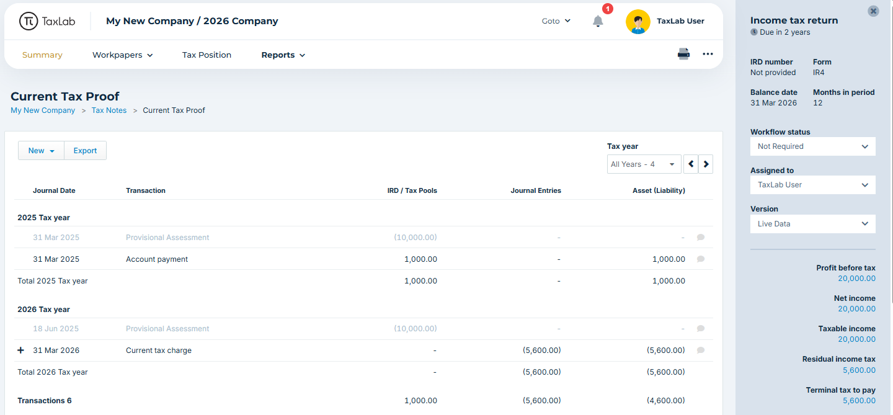The width and height of the screenshot is (893, 415).
Task: Click the Asset (Liability) column header
Action: tap(659, 190)
